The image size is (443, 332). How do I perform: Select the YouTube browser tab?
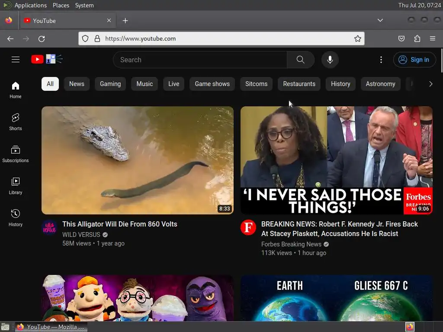[x=67, y=21]
